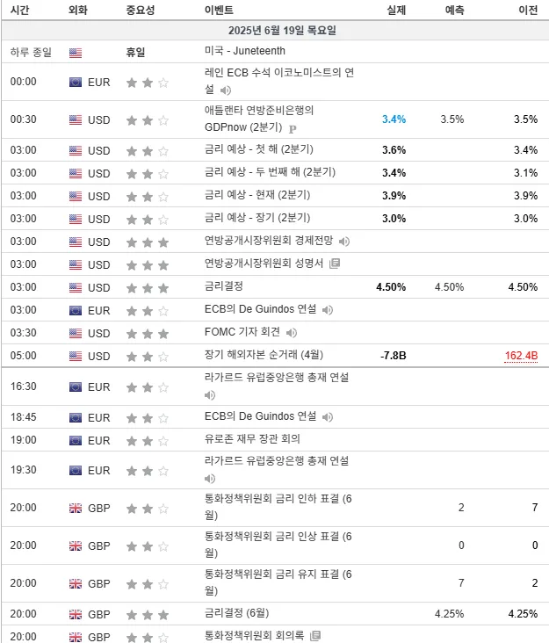The width and height of the screenshot is (549, 643).
Task: Click speaker icon under 19:30 라가르드 연설
Action: pos(210,479)
